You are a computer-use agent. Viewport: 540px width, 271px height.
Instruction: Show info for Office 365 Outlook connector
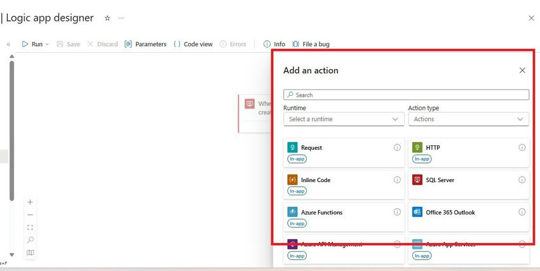click(x=522, y=212)
